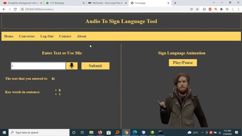
Task: Open File Explorer from the taskbar
Action: [92, 133]
